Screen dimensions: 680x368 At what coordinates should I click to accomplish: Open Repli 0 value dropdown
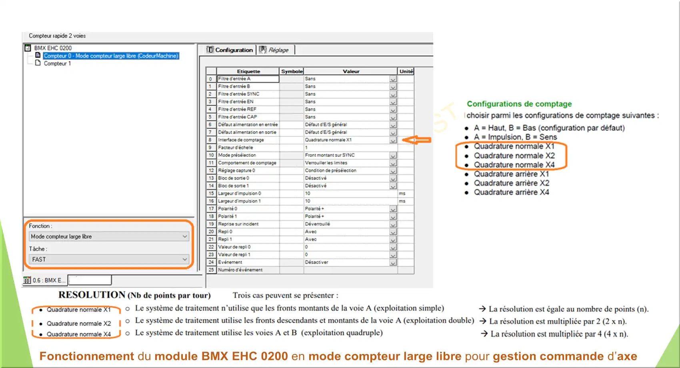pyautogui.click(x=393, y=232)
